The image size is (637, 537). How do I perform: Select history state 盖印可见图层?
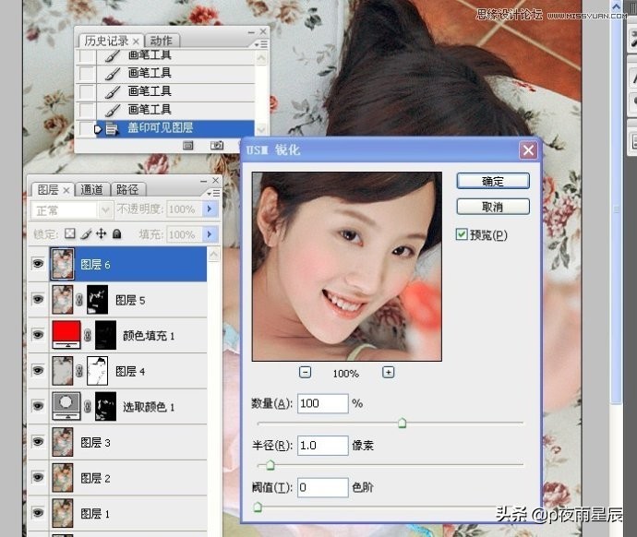click(165, 128)
